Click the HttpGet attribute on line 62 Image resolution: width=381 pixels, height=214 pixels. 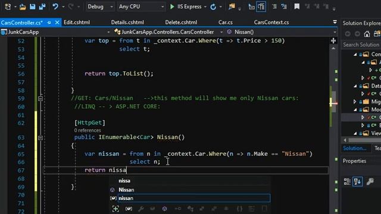(90, 122)
